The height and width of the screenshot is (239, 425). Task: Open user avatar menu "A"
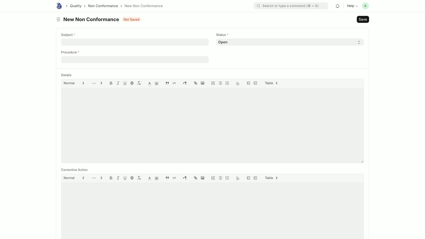point(365,6)
